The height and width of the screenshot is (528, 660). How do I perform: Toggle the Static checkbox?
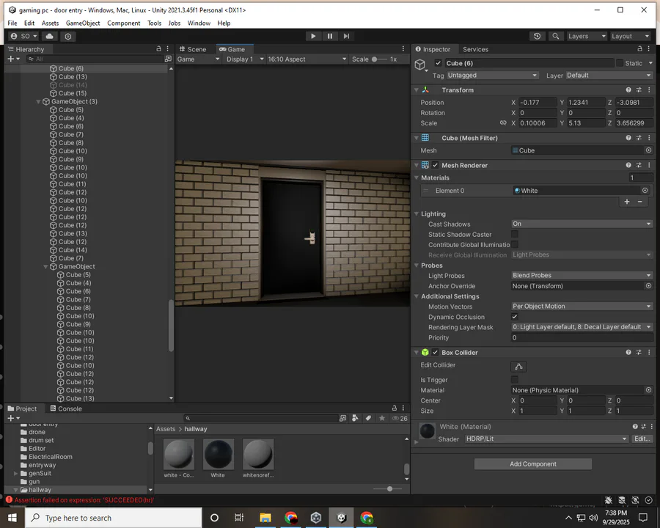(620, 63)
